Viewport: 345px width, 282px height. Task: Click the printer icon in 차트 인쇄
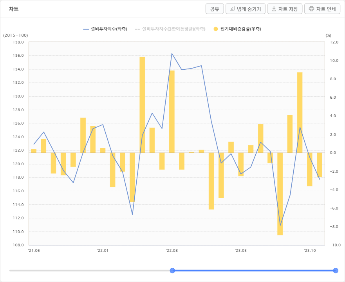point(311,9)
